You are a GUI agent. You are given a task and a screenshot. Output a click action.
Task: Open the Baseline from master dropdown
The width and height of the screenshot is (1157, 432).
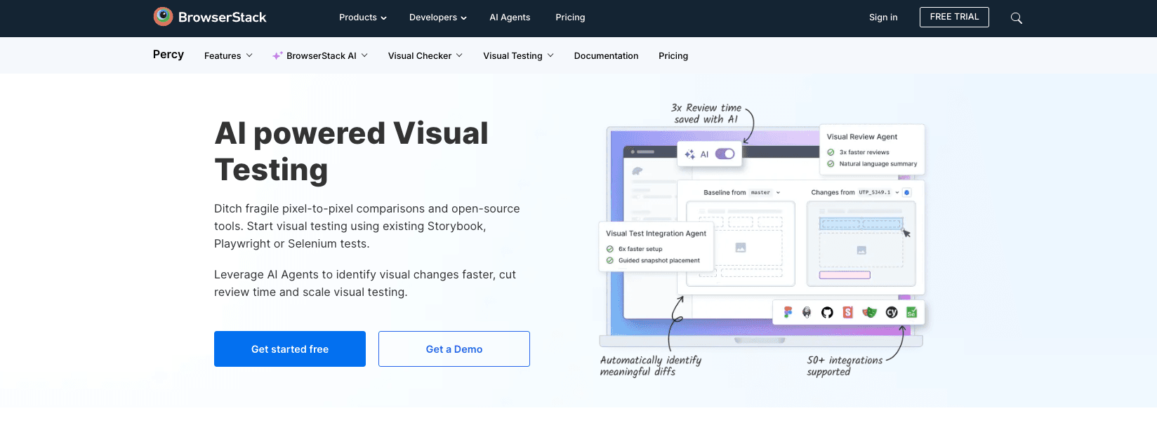coord(742,192)
